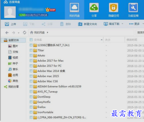Viewport: 144px width, 122px height.
Task: Check the Adobe Mac 2014 合集 checkbox
Action: (x=31, y=71)
